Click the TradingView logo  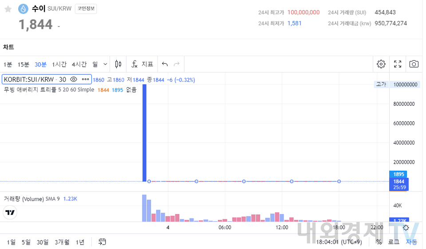point(10,213)
